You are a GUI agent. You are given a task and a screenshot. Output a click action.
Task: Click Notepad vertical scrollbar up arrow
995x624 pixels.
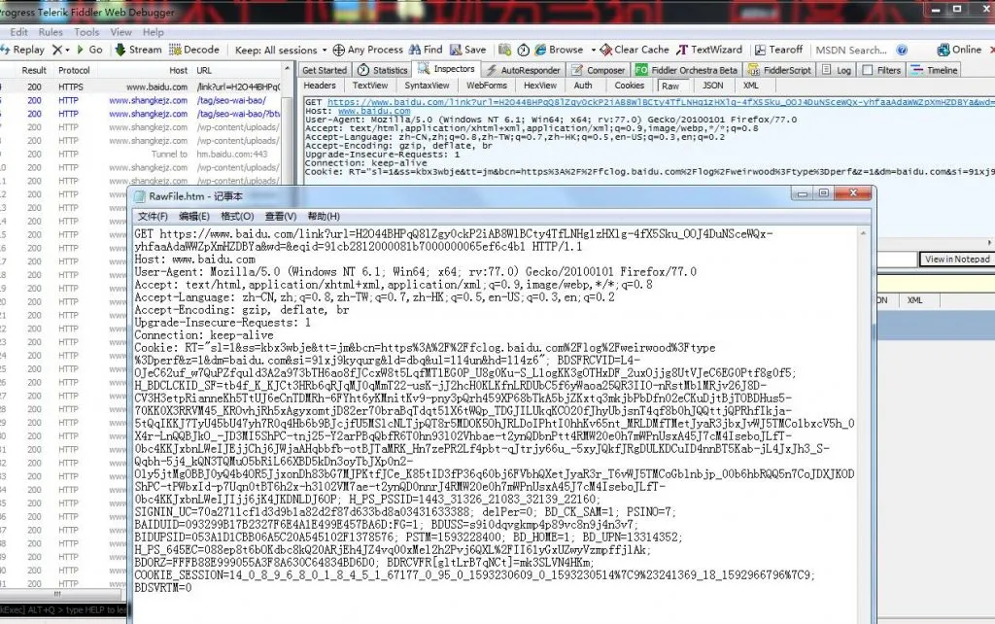863,234
